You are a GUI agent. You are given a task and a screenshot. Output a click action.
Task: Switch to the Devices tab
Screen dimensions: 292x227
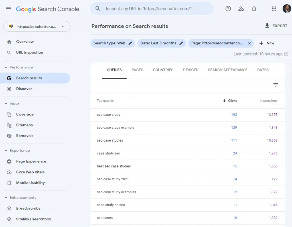pyautogui.click(x=190, y=70)
